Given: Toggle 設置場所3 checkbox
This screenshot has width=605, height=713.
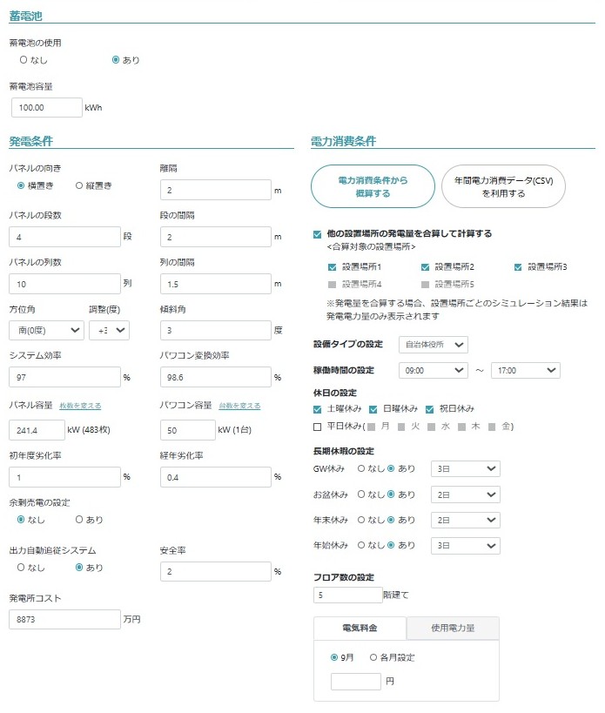Looking at the screenshot, I should point(518,267).
